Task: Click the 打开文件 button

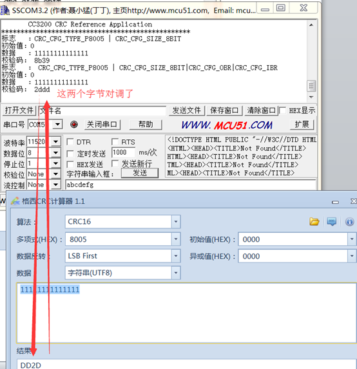Action: click(x=19, y=110)
